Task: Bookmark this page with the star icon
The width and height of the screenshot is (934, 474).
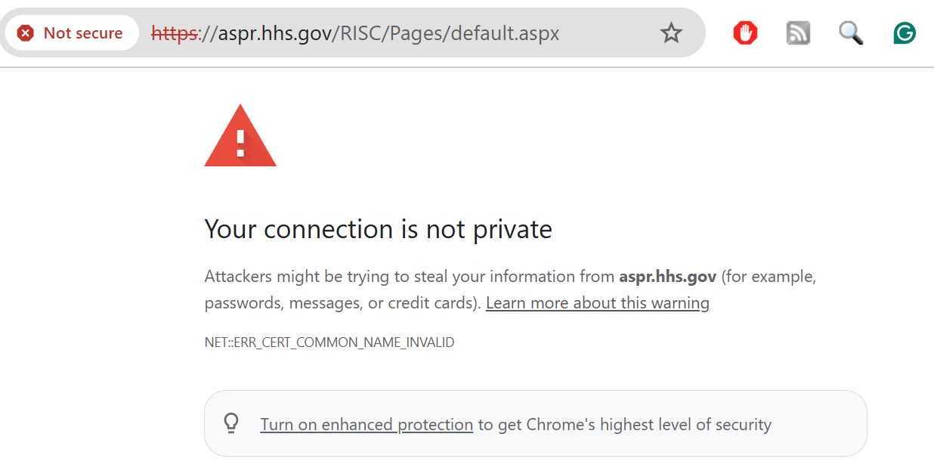Action: click(671, 33)
